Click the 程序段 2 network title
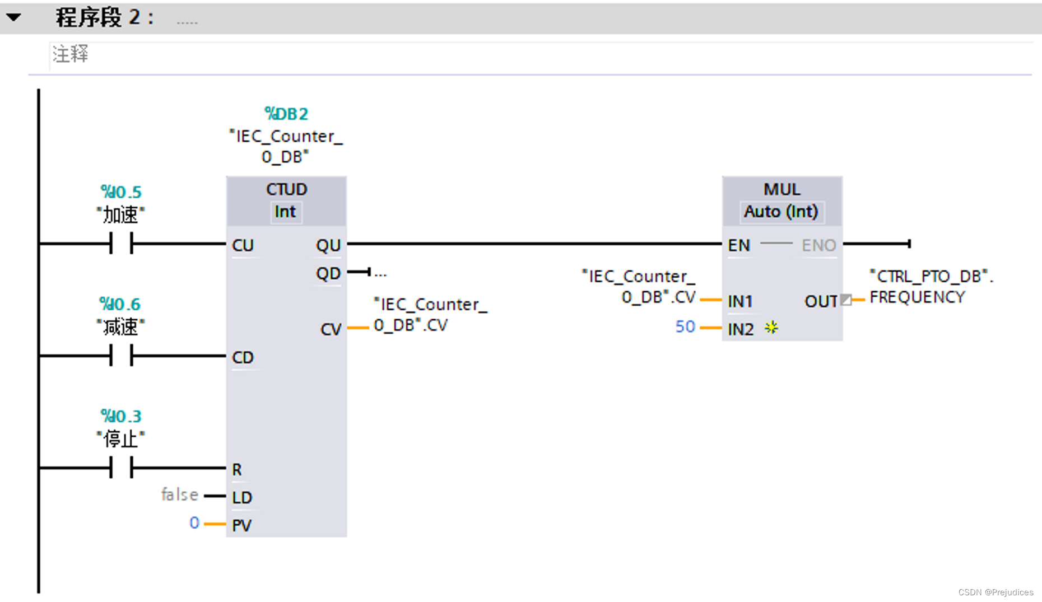The image size is (1042, 602). click(x=104, y=17)
